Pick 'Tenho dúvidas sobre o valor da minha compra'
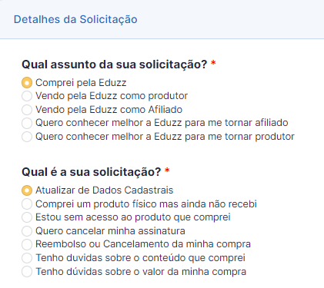 click(x=27, y=271)
